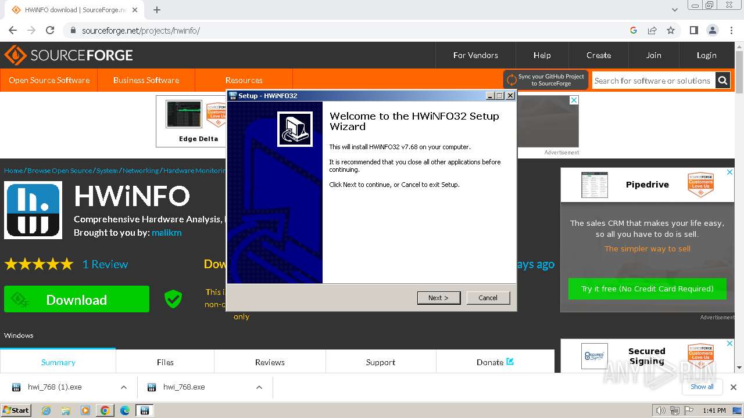The image size is (744, 418).
Task: Click Next in HWiNFO32 Setup wizard
Action: pyautogui.click(x=439, y=298)
